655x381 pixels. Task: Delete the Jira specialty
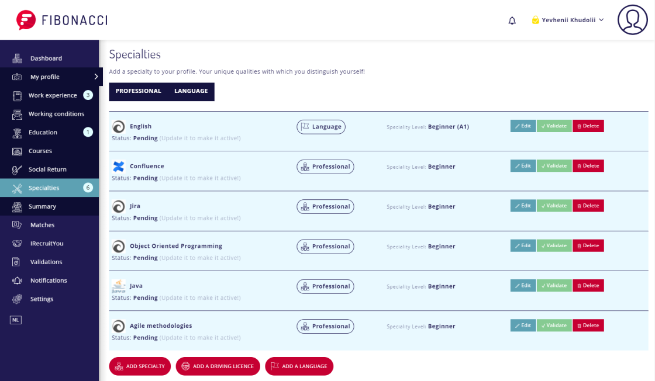click(x=588, y=206)
